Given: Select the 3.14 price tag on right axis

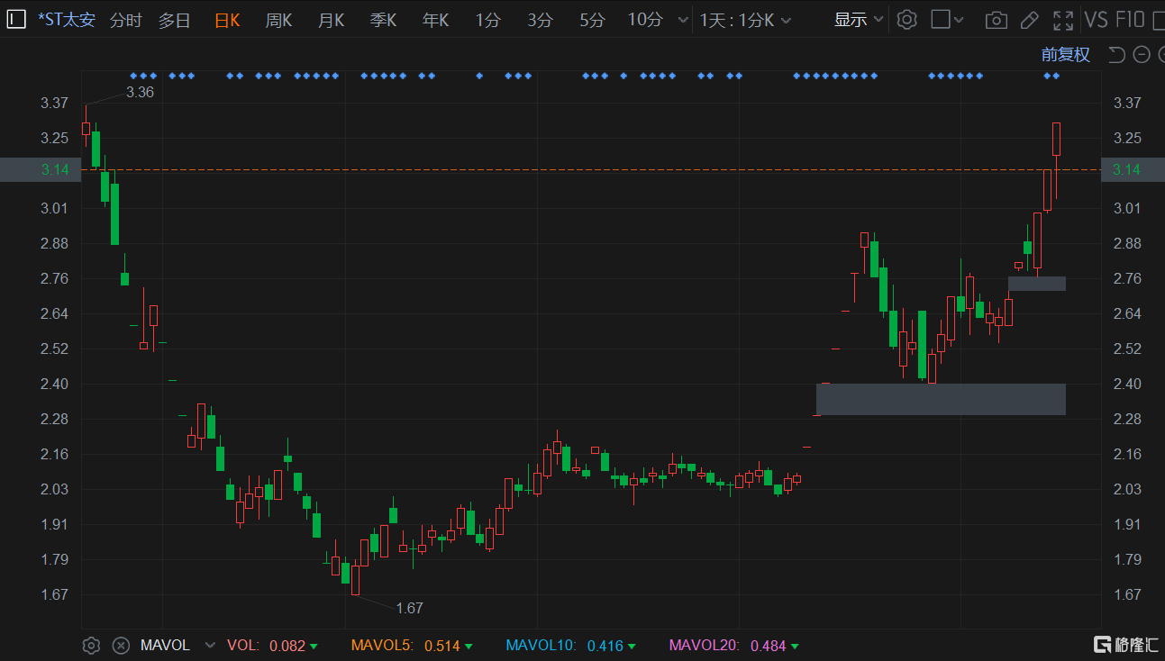Looking at the screenshot, I should coord(1133,169).
